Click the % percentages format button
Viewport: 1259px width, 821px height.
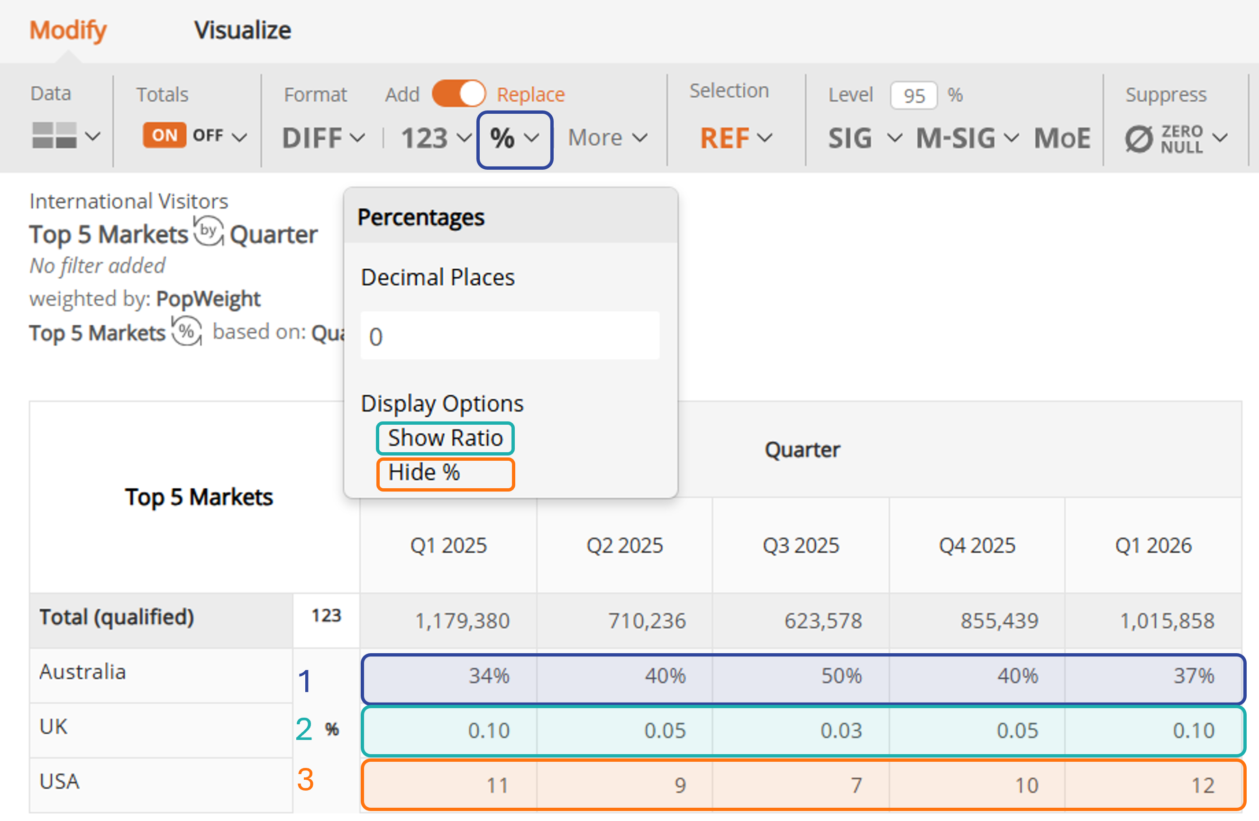(502, 138)
